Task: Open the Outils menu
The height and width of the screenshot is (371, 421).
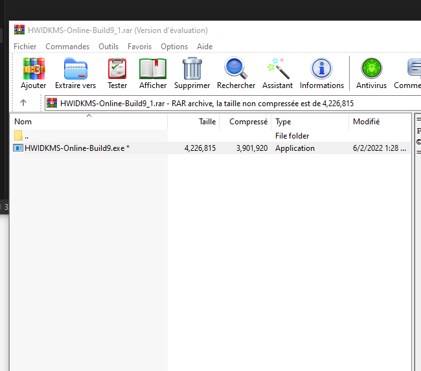Action: (108, 47)
